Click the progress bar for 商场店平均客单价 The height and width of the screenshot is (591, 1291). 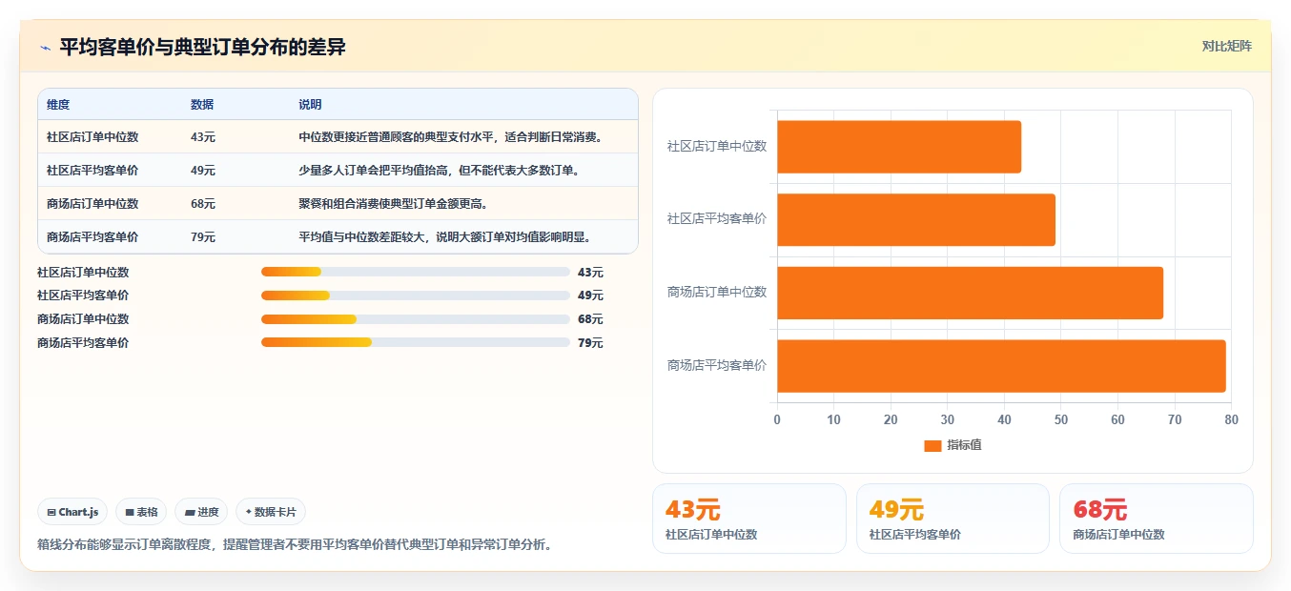point(415,342)
